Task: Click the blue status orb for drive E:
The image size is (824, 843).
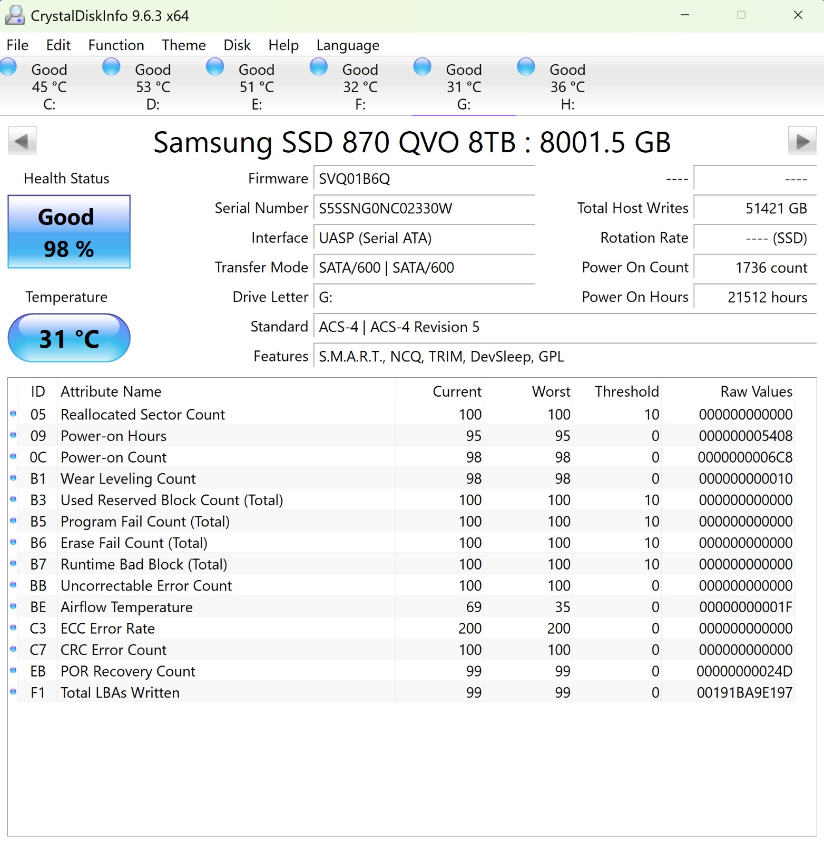Action: (215, 67)
